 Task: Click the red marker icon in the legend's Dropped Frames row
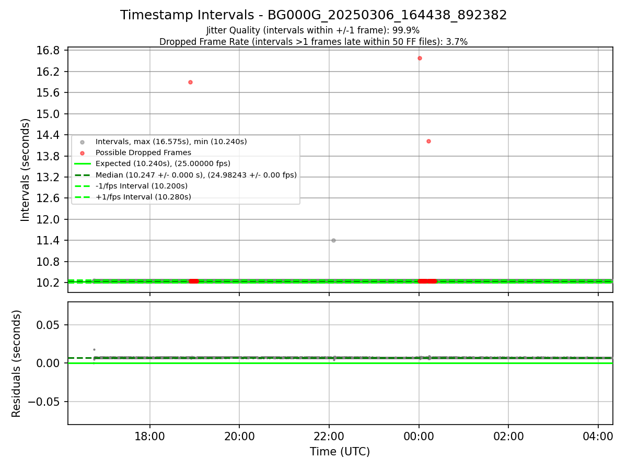pos(82,153)
